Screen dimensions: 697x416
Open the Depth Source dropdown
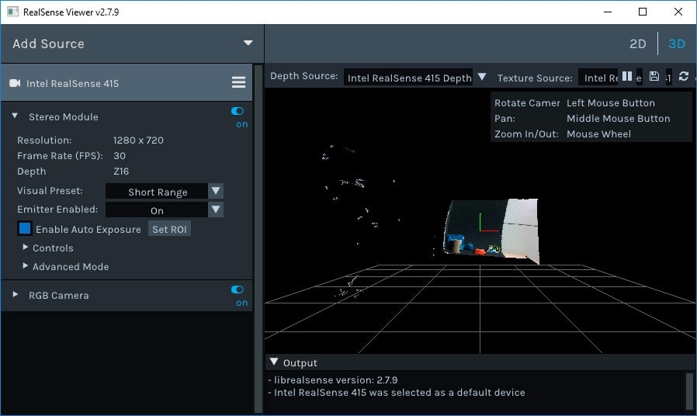click(x=481, y=77)
